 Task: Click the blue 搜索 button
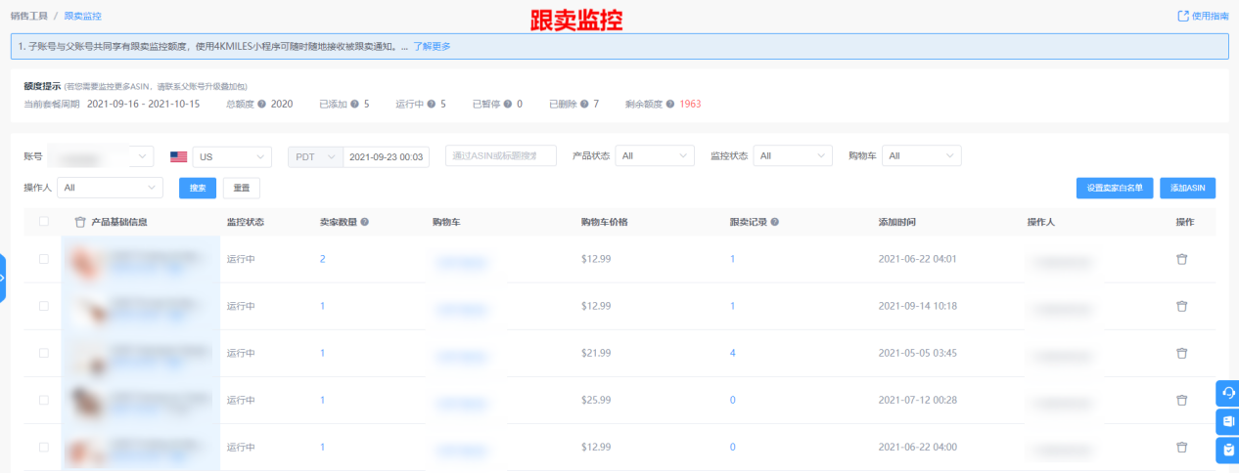198,188
